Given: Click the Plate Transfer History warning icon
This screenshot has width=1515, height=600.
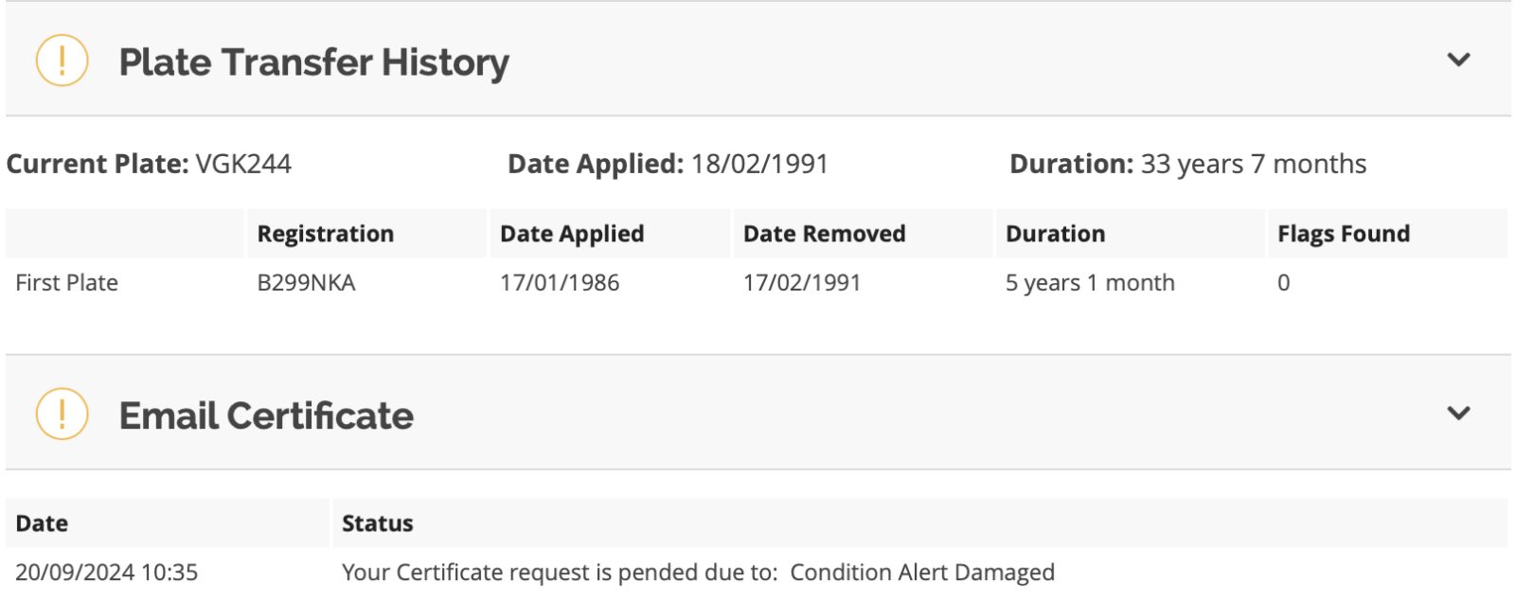Looking at the screenshot, I should click(62, 61).
